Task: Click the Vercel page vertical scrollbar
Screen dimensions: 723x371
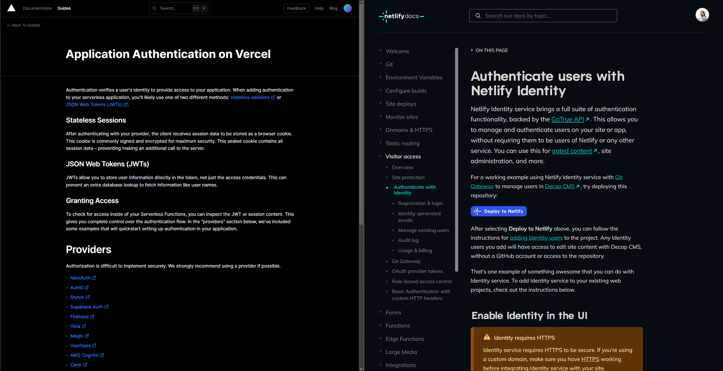Action: coord(361,114)
